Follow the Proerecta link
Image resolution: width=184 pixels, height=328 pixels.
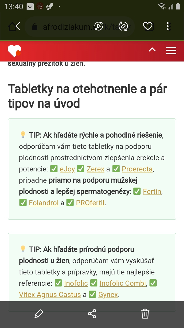tap(137, 169)
